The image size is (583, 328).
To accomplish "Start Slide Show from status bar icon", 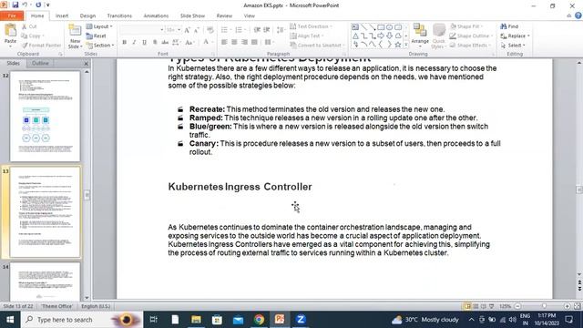I will pyautogui.click(x=492, y=306).
